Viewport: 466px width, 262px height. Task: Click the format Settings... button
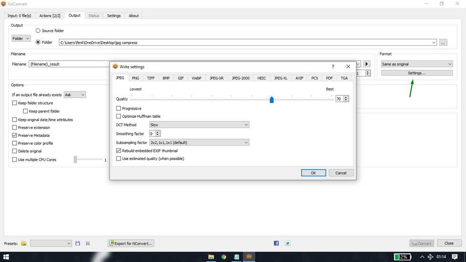[x=416, y=73]
